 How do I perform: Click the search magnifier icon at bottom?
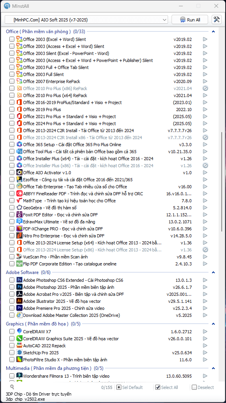pos(12,387)
